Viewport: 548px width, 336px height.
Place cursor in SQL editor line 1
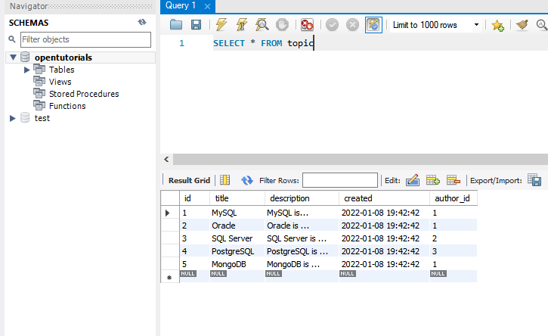[x=380, y=43]
